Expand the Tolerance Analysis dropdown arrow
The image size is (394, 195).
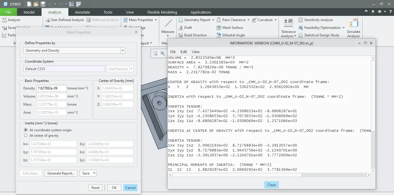pos(295,36)
